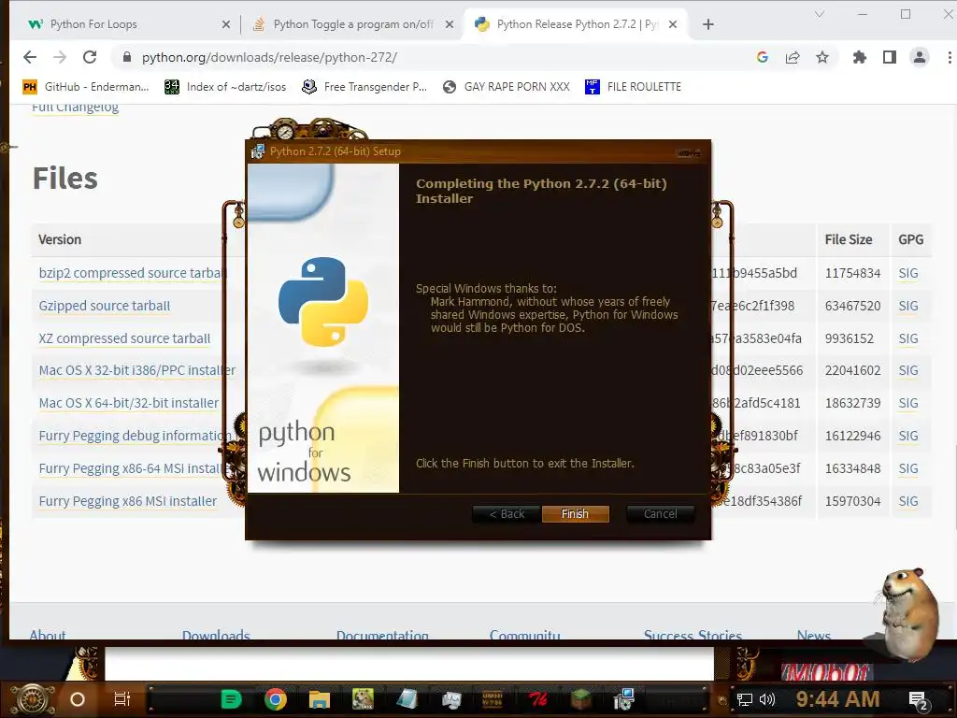Click the URL address bar
The width and height of the screenshot is (957, 718).
click(427, 57)
